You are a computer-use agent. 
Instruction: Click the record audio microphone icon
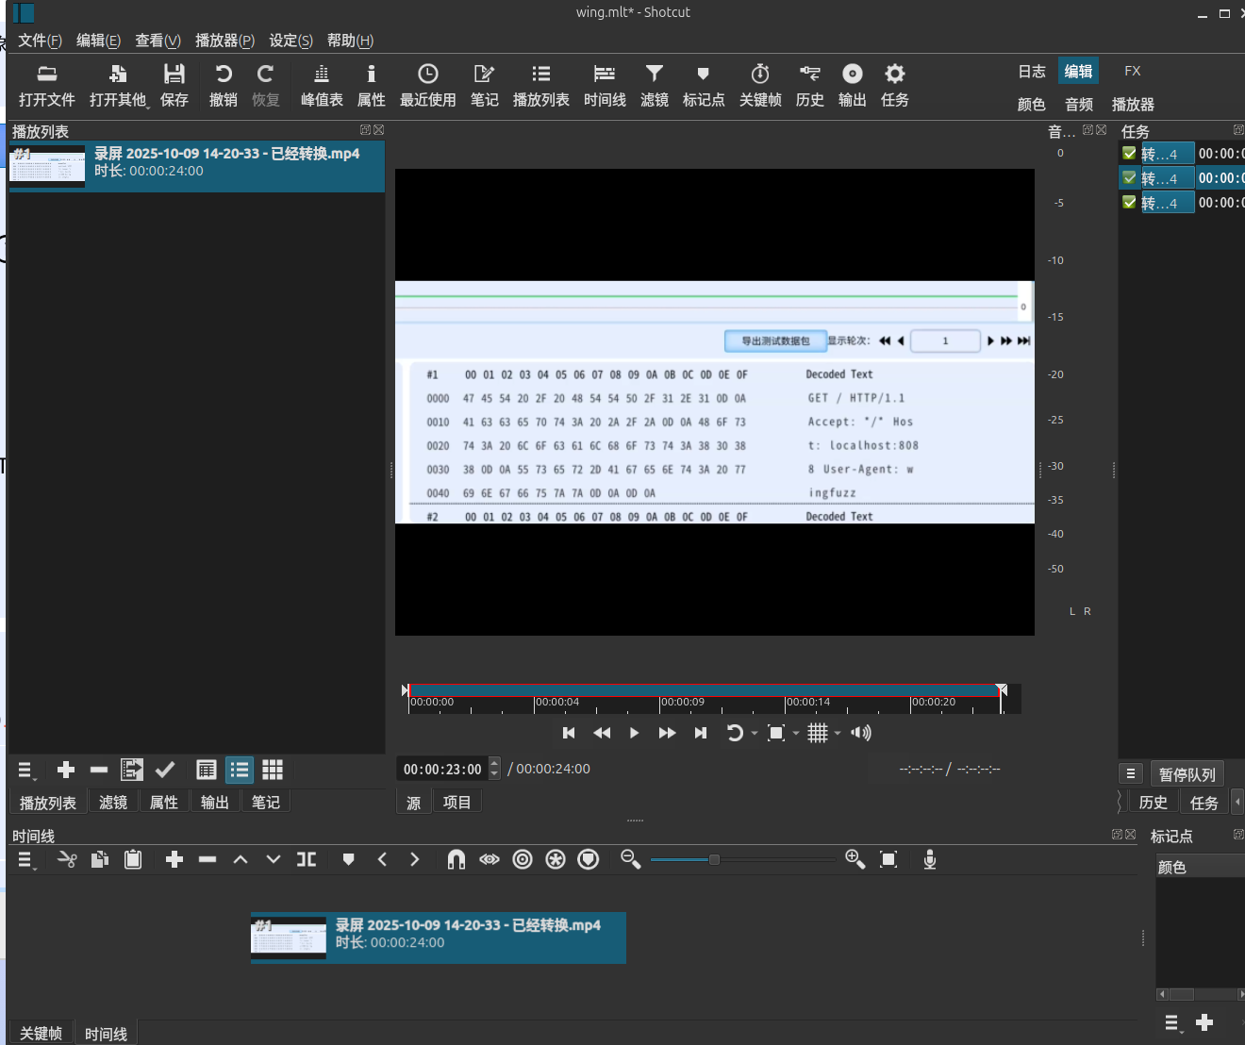[929, 859]
